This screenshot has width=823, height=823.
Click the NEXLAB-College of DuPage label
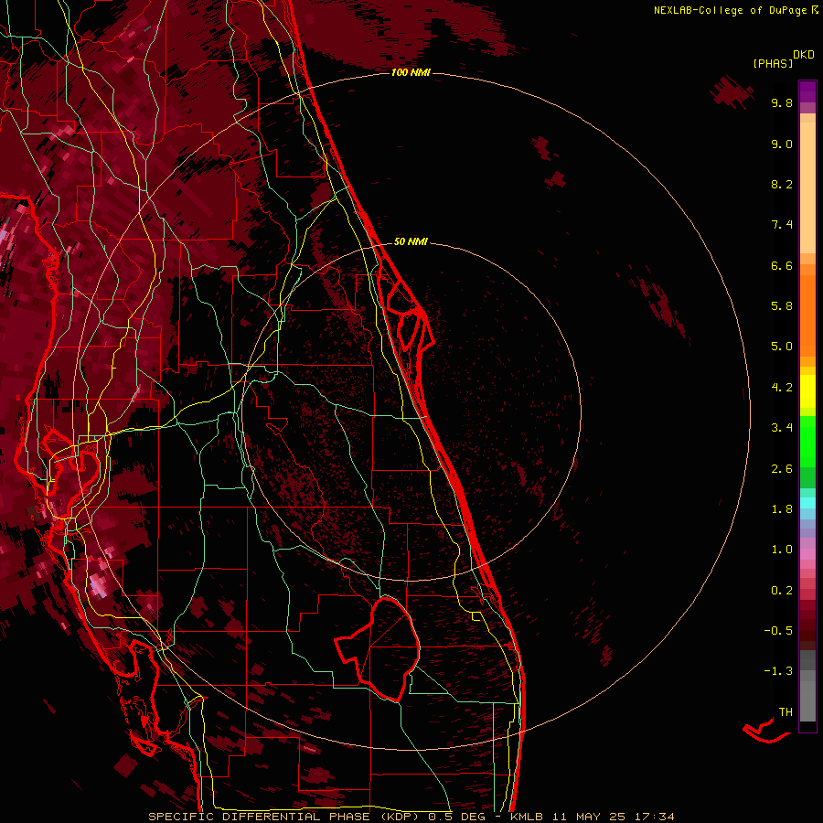point(732,10)
